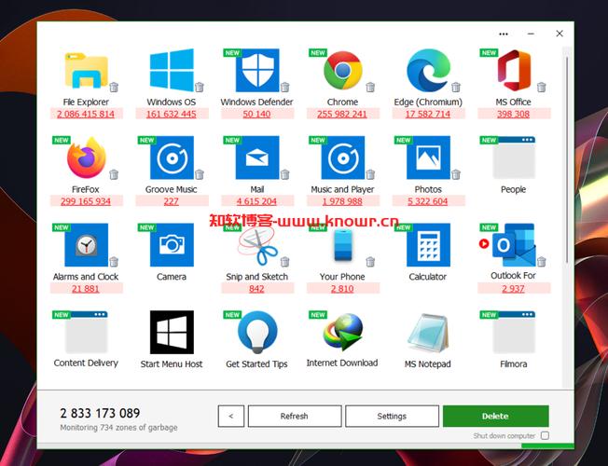Viewport: 608px width, 466px height.
Task: Open the Windows OS size link 161 632 445
Action: point(172,114)
